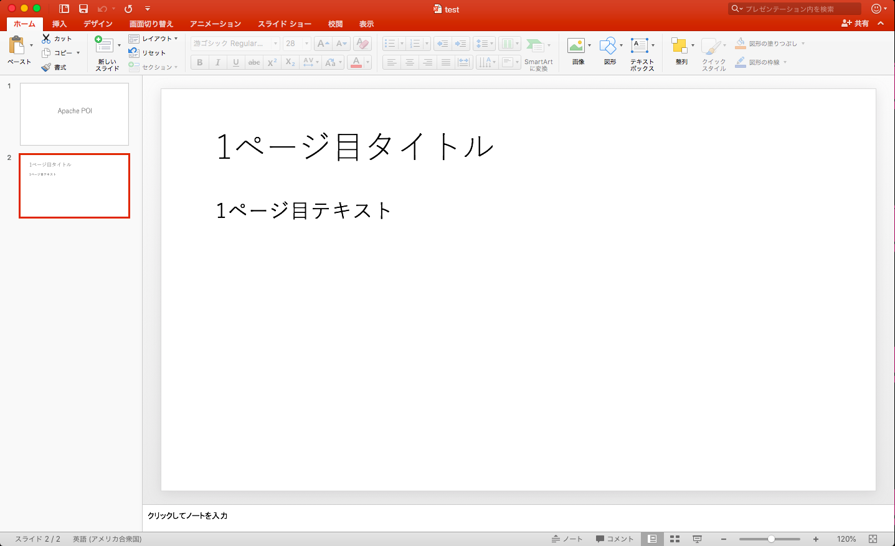Toggle Strikethrough formatting

tap(254, 62)
